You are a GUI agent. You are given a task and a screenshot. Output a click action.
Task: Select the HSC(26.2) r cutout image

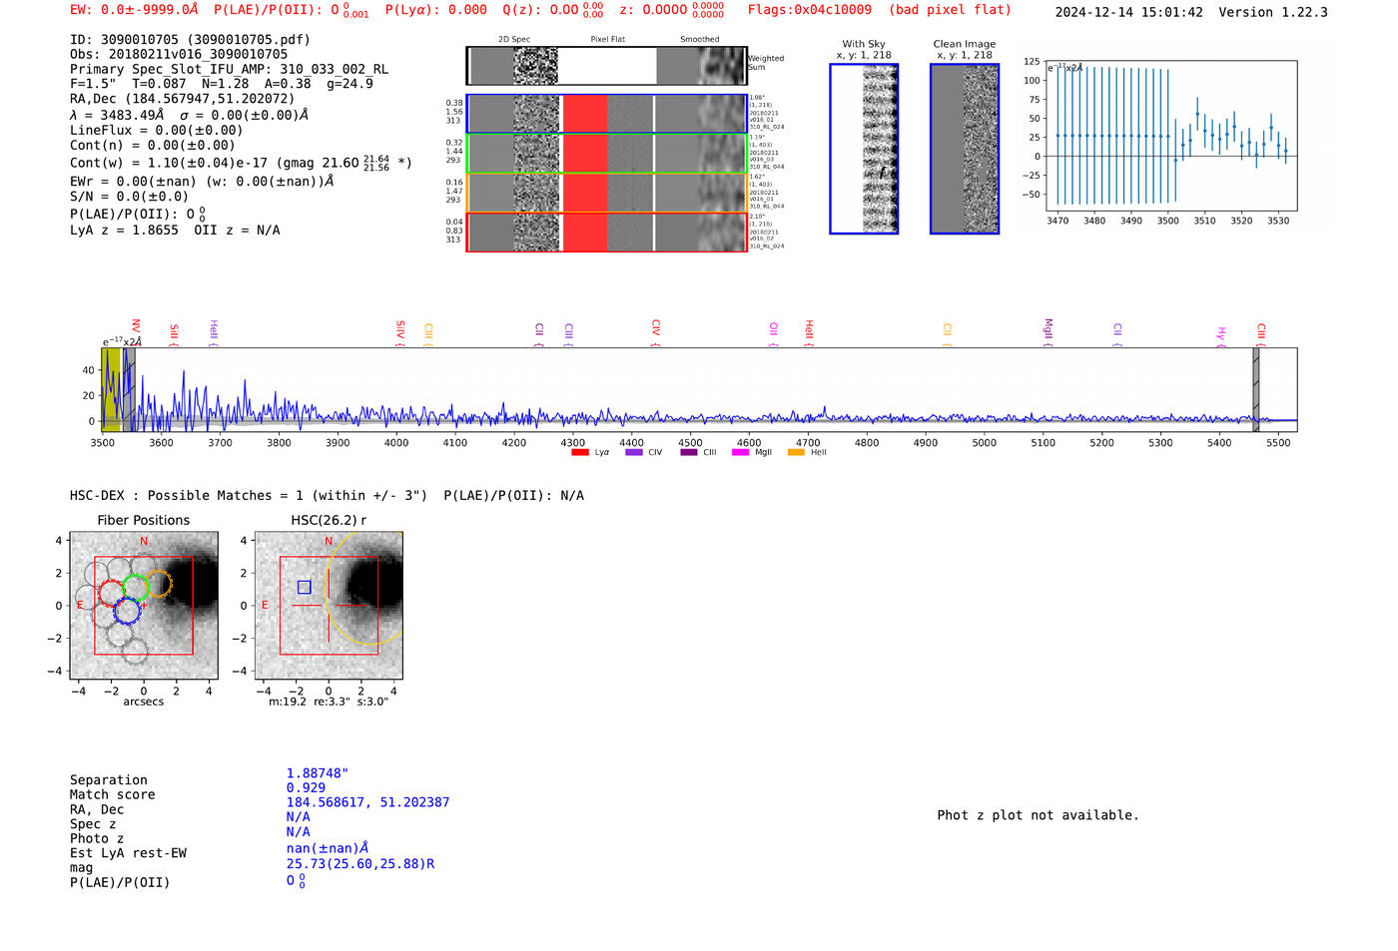click(x=329, y=606)
